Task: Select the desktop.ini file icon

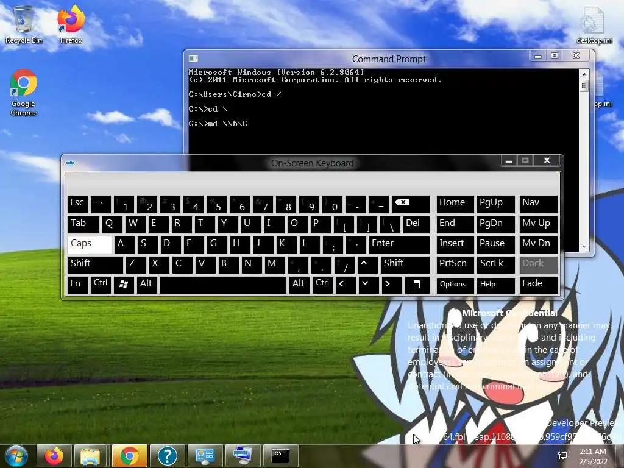Action: (x=594, y=24)
